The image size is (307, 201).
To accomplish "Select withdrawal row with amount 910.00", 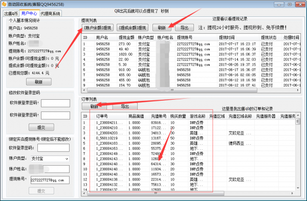I will tap(190, 70).
